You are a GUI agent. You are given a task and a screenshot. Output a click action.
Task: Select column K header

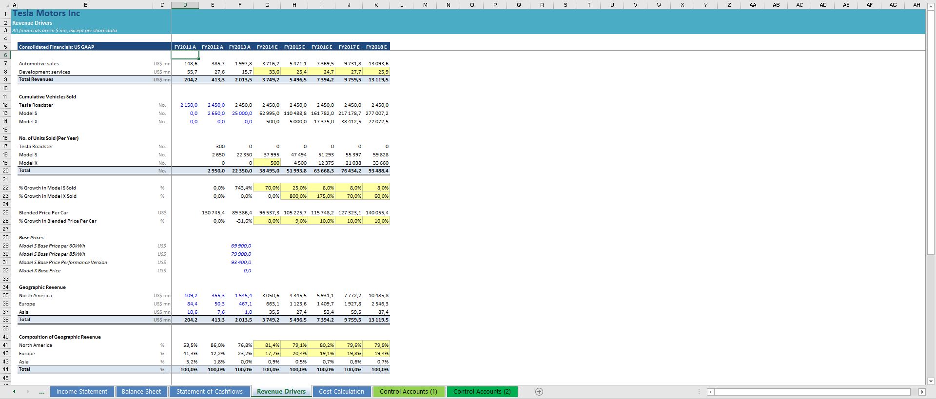pos(376,5)
